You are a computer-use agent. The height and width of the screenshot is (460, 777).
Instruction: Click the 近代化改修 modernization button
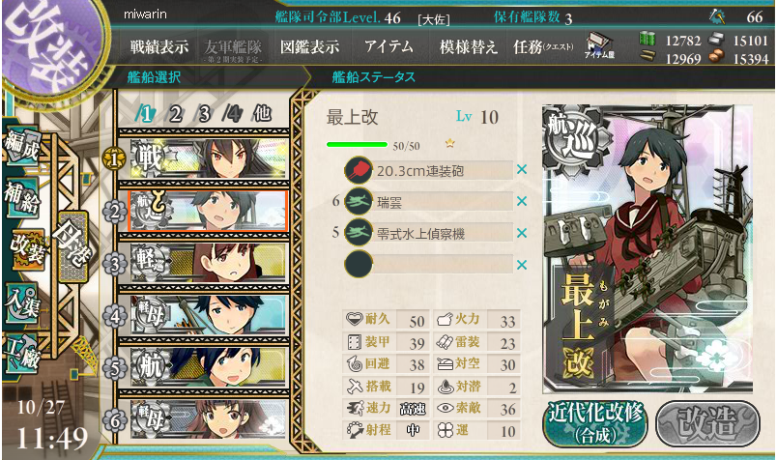[595, 424]
